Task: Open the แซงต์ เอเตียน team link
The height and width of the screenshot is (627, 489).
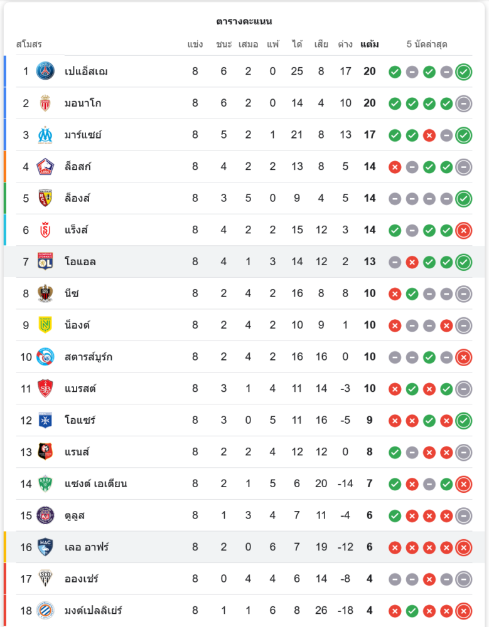Action: [95, 483]
